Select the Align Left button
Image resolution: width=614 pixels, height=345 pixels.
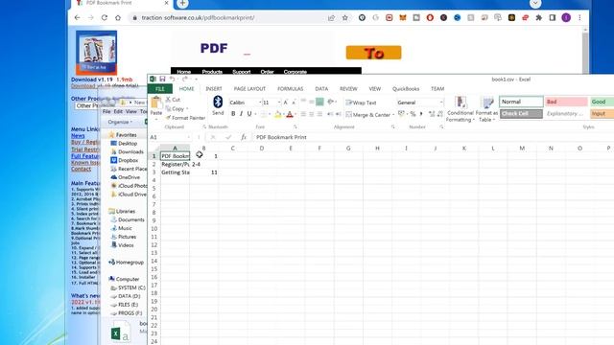(303, 114)
